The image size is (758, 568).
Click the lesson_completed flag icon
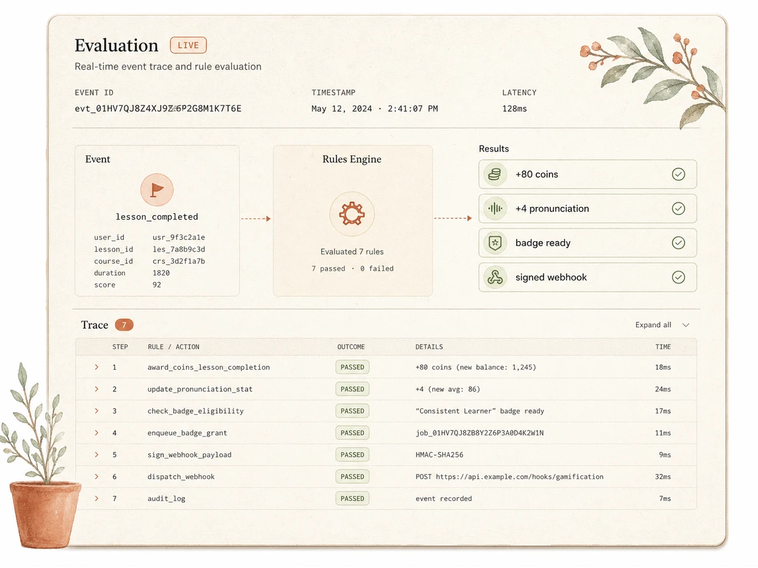point(157,189)
